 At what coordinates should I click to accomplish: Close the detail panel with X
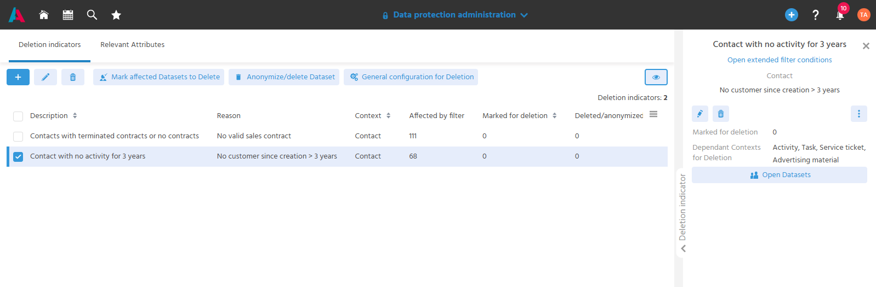click(866, 46)
